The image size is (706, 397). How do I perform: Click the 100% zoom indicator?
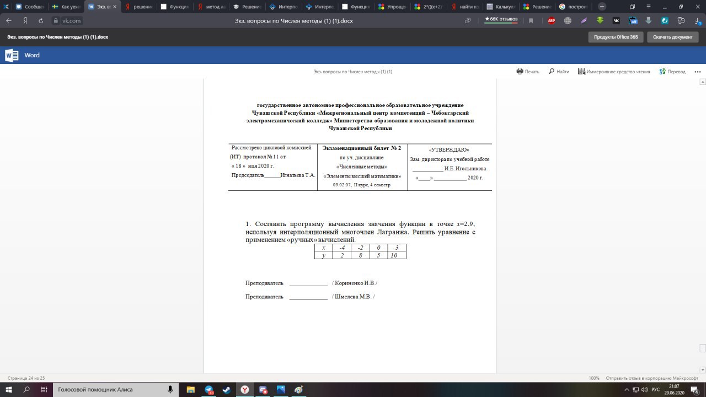click(x=594, y=378)
